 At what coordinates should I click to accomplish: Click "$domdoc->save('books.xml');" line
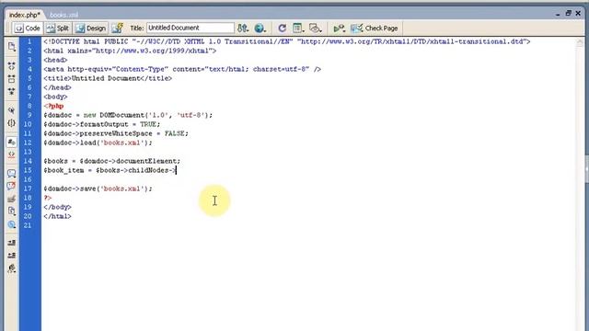(98, 188)
